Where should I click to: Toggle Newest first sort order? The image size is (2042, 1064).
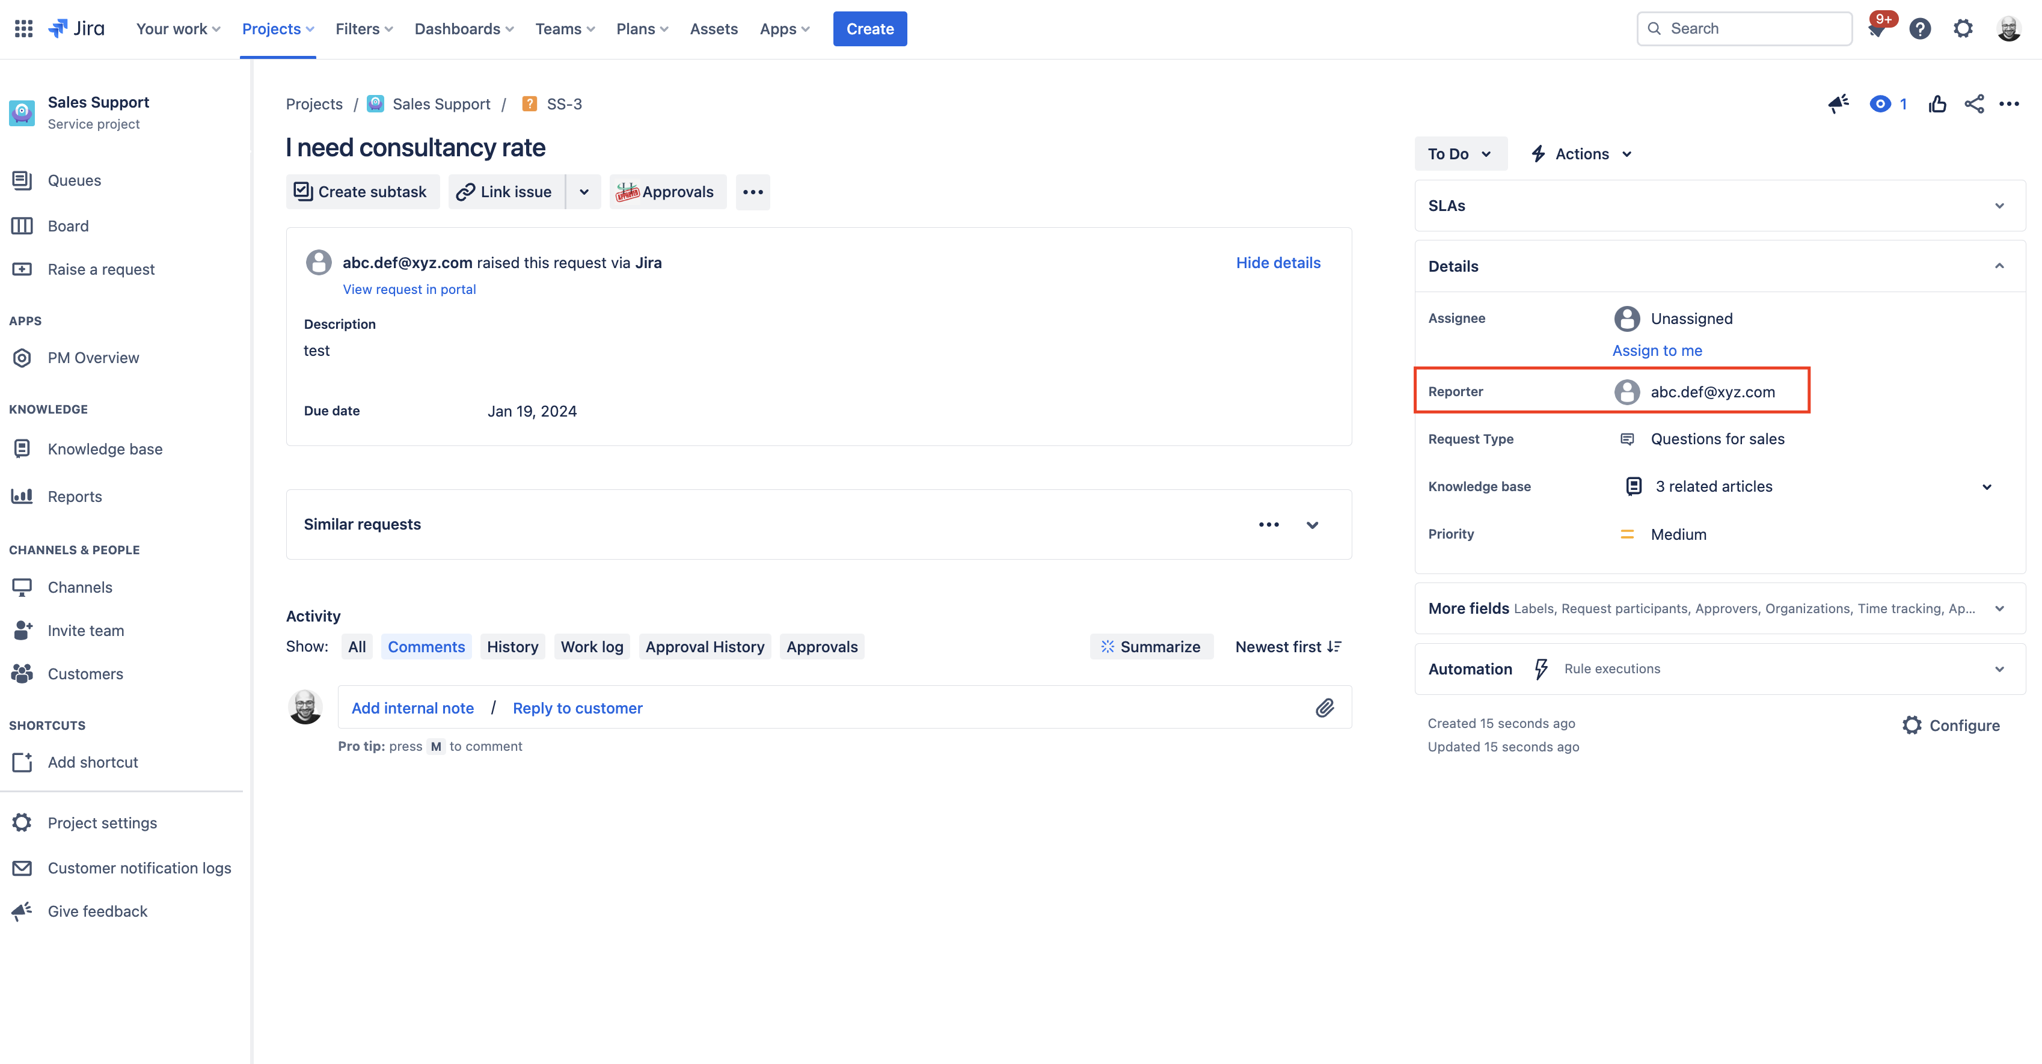(x=1287, y=646)
